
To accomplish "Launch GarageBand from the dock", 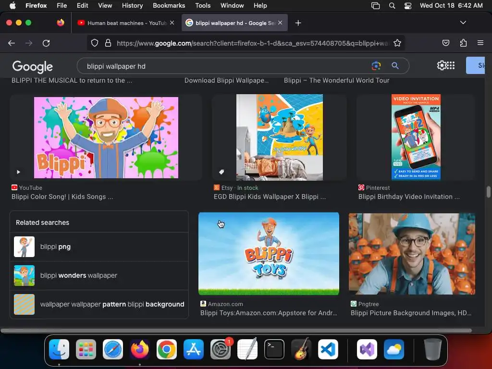I will click(x=301, y=349).
